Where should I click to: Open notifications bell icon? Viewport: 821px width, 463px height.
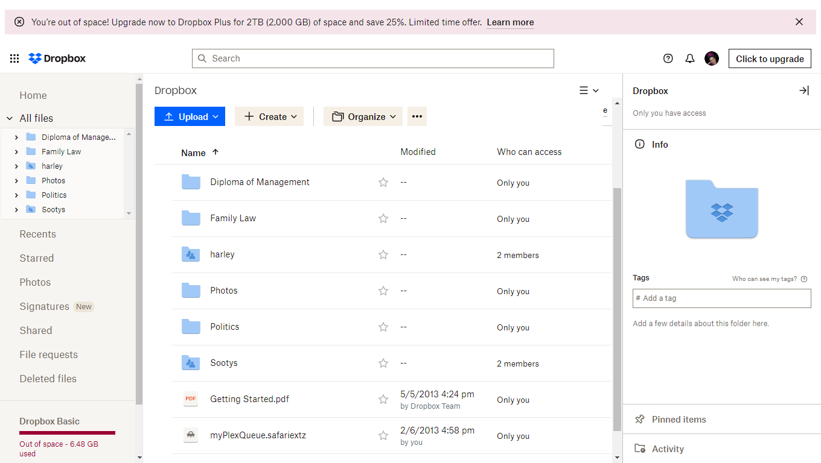[x=689, y=58]
